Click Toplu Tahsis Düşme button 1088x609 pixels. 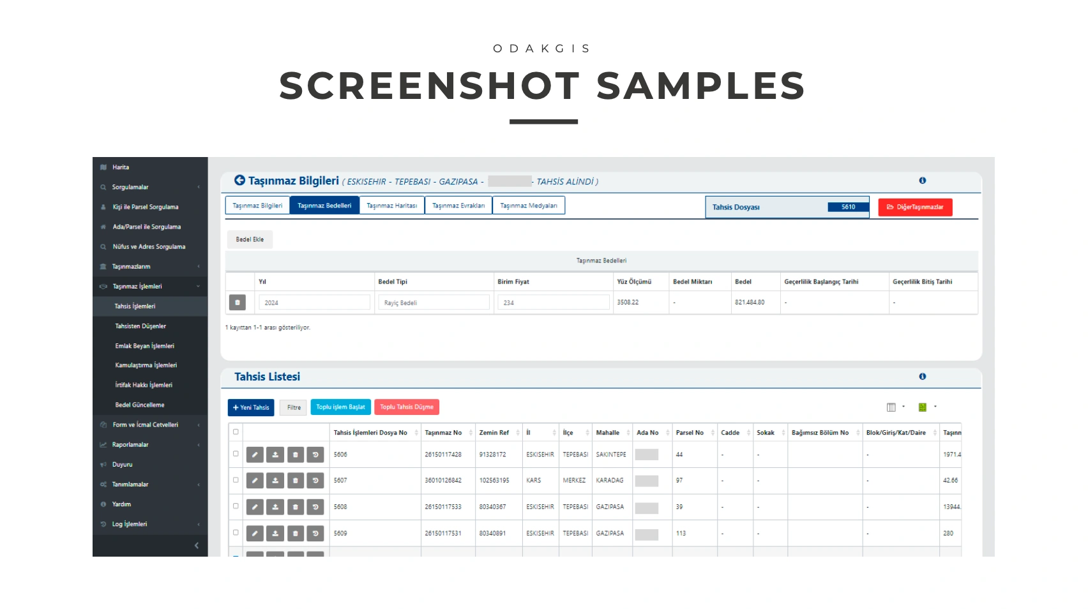pyautogui.click(x=407, y=407)
